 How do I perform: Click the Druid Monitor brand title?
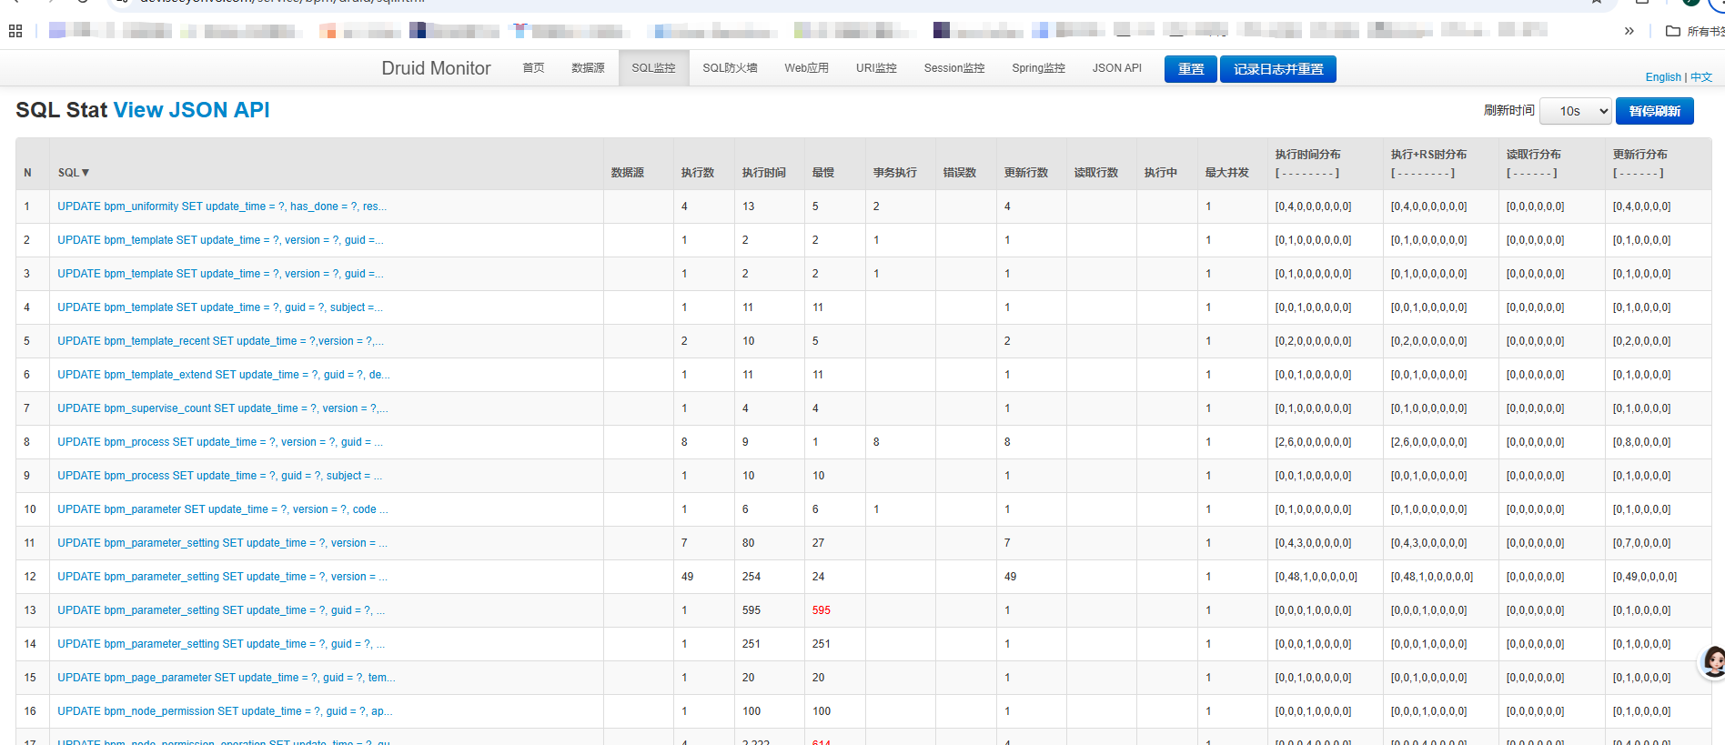[x=436, y=68]
